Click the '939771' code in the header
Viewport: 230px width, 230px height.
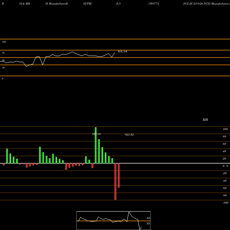(154, 4)
